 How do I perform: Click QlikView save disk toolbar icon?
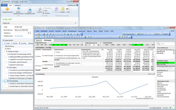(44, 34)
